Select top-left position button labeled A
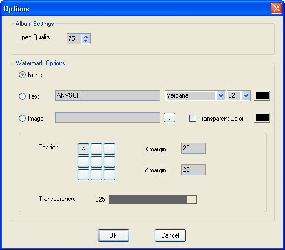The width and height of the screenshot is (285, 250). [x=83, y=149]
